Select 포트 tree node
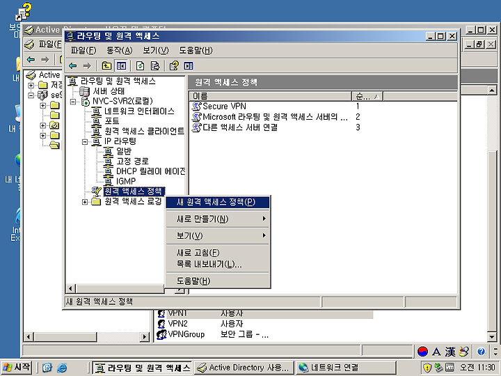Image resolution: width=501 pixels, height=376 pixels. tap(112, 121)
